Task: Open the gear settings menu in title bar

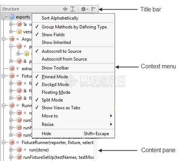Action: [x=85, y=9]
